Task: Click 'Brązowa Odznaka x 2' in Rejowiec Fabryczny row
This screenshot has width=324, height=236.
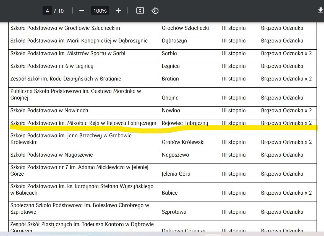Action: point(286,123)
